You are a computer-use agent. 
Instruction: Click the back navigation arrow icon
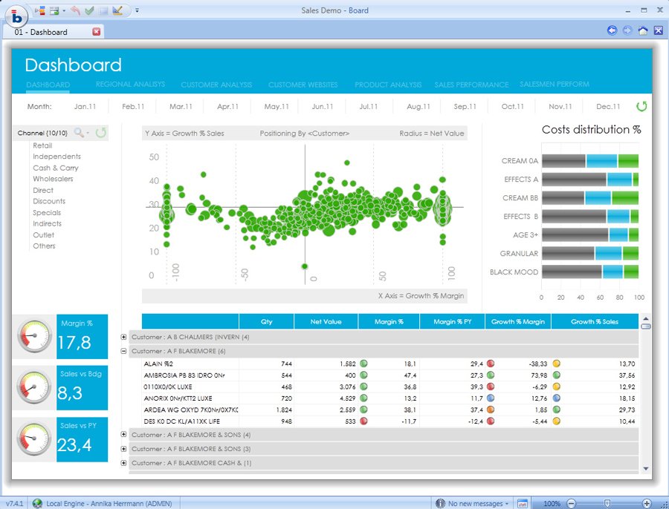612,30
